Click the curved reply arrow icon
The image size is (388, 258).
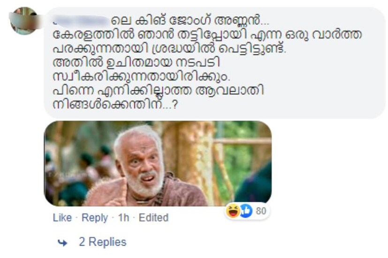pos(62,243)
